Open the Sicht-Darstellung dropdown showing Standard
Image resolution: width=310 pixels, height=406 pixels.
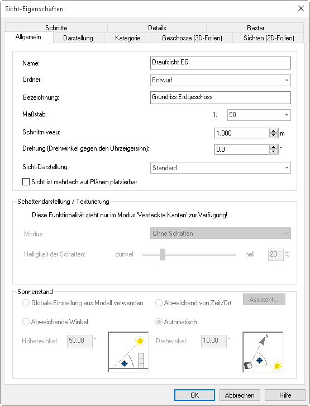click(x=221, y=168)
